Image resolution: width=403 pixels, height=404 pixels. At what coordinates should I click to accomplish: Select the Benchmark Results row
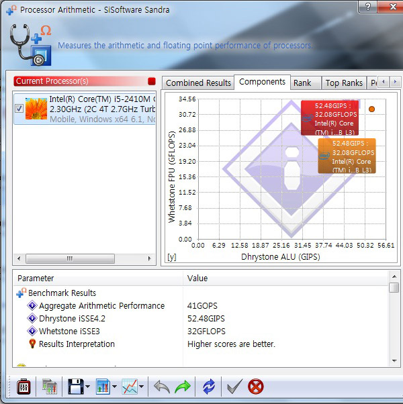tap(201, 293)
